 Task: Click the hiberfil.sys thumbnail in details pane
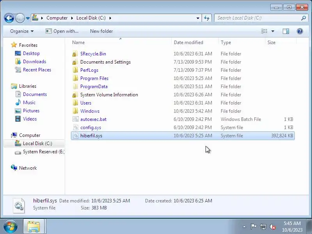click(x=19, y=206)
